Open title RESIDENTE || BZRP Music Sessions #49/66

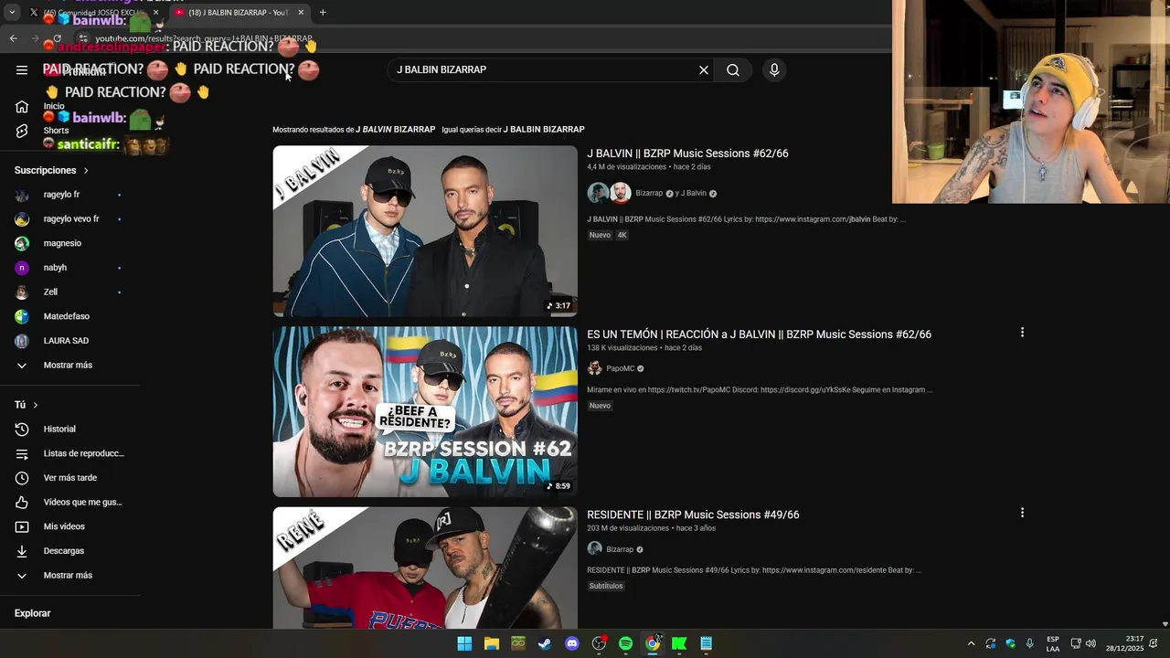693,515
